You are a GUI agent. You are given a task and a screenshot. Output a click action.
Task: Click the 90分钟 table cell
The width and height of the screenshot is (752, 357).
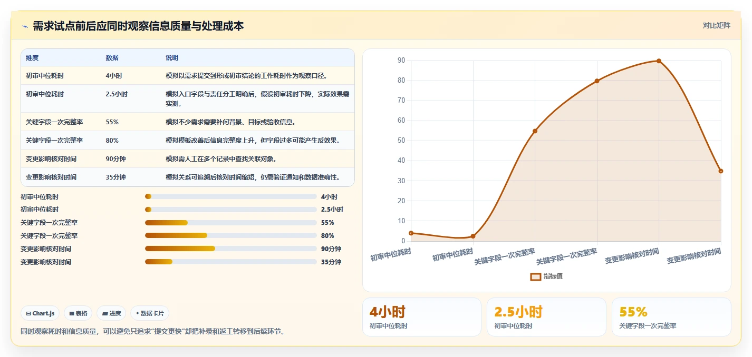click(115, 159)
